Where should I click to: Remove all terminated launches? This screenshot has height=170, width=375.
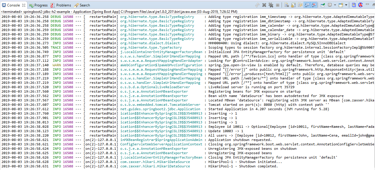click(x=271, y=4)
